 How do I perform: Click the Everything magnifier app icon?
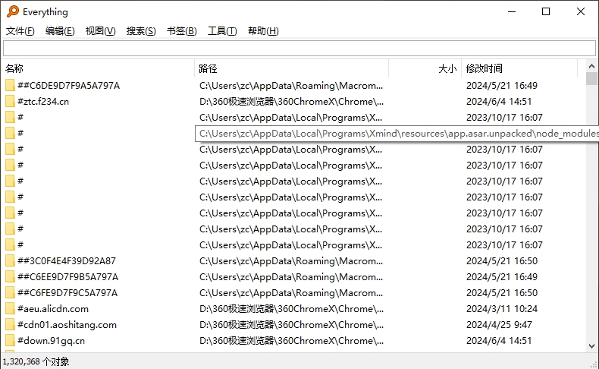click(x=13, y=11)
